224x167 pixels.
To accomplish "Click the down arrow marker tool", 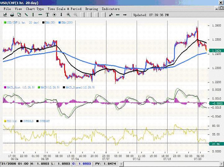I will click(61, 15).
